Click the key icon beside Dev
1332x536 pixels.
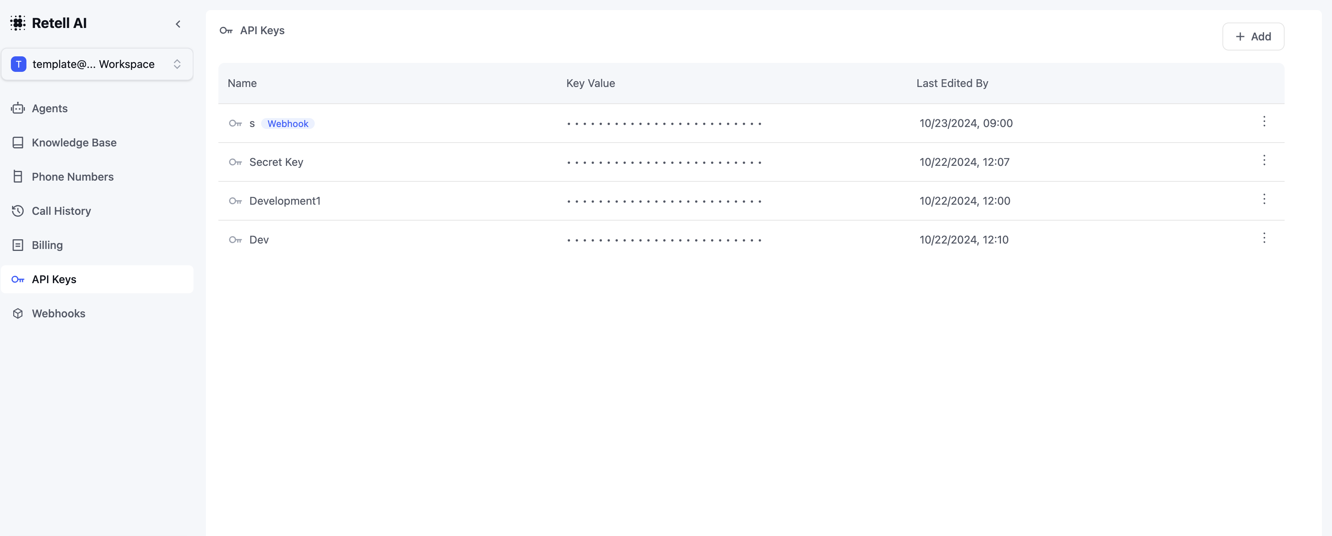[x=236, y=239]
